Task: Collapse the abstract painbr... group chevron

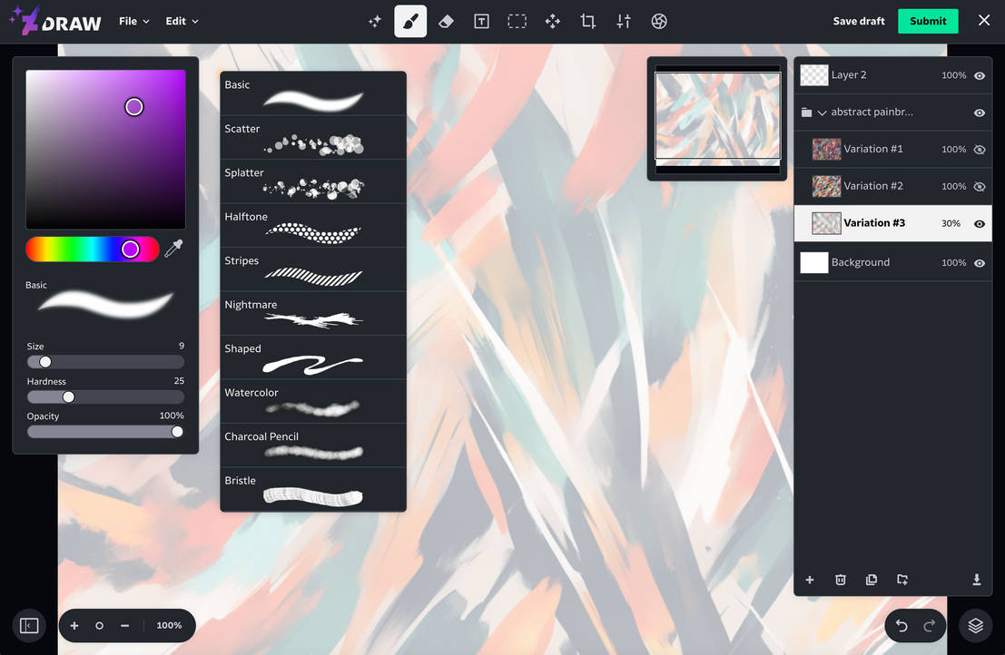Action: [822, 112]
